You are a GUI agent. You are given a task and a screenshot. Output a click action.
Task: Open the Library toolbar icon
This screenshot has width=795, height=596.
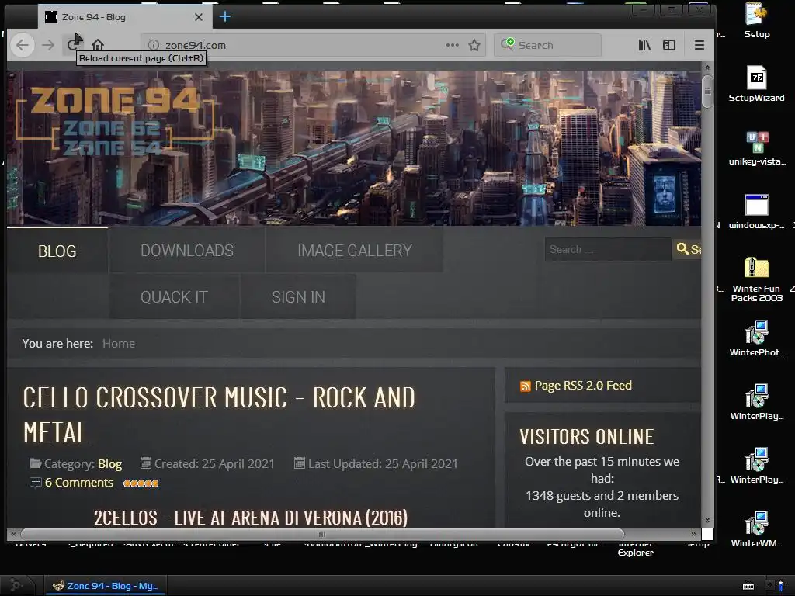pyautogui.click(x=644, y=45)
